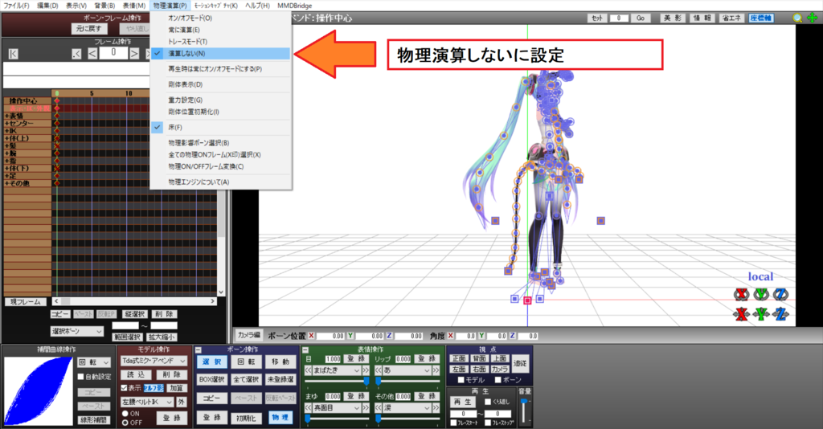This screenshot has width=823, height=429.
Task: Select the red center bone marker on floor
Action: coord(527,300)
